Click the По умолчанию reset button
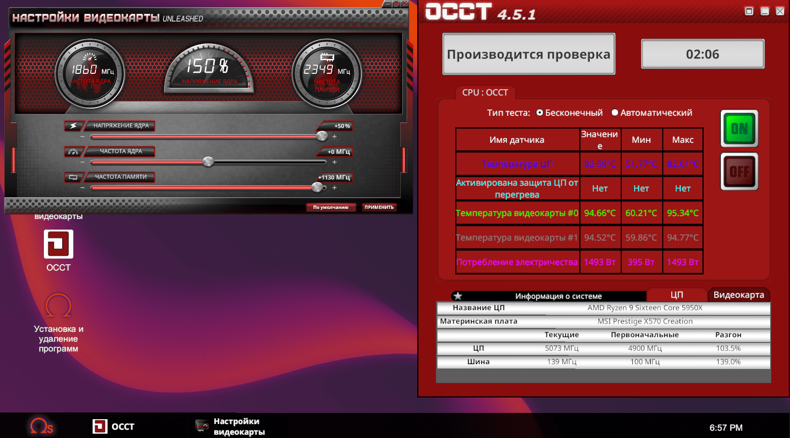This screenshot has width=790, height=438. tap(331, 207)
